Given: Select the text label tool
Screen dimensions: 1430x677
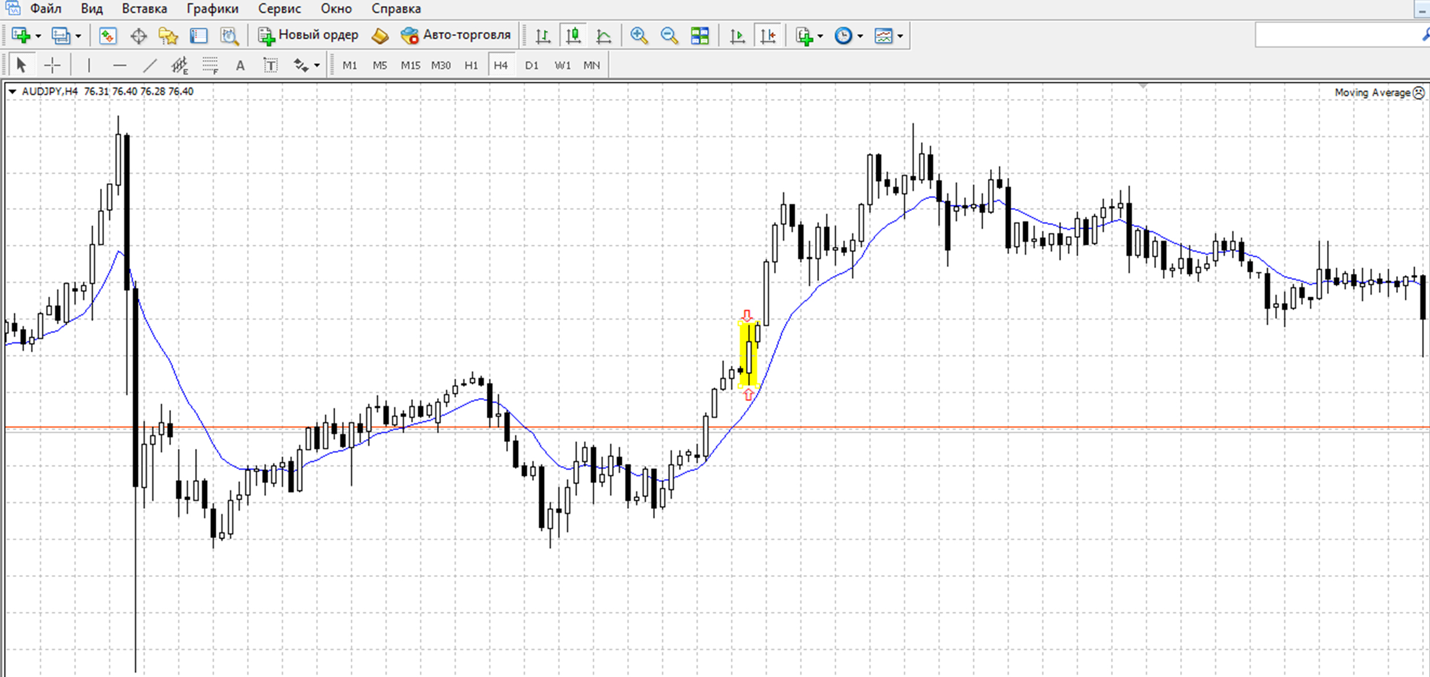Looking at the screenshot, I should click(270, 65).
